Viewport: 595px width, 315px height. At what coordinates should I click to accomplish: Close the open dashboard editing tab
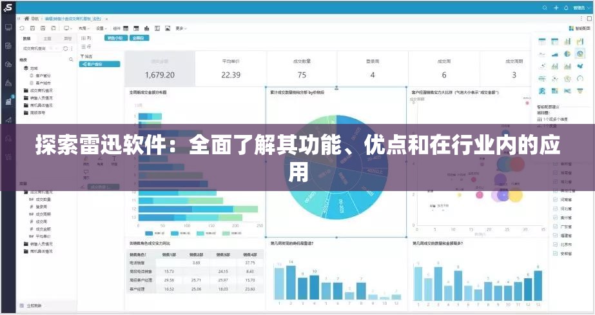pos(106,19)
